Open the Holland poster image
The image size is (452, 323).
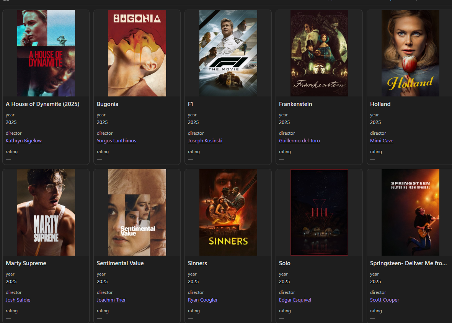[410, 53]
